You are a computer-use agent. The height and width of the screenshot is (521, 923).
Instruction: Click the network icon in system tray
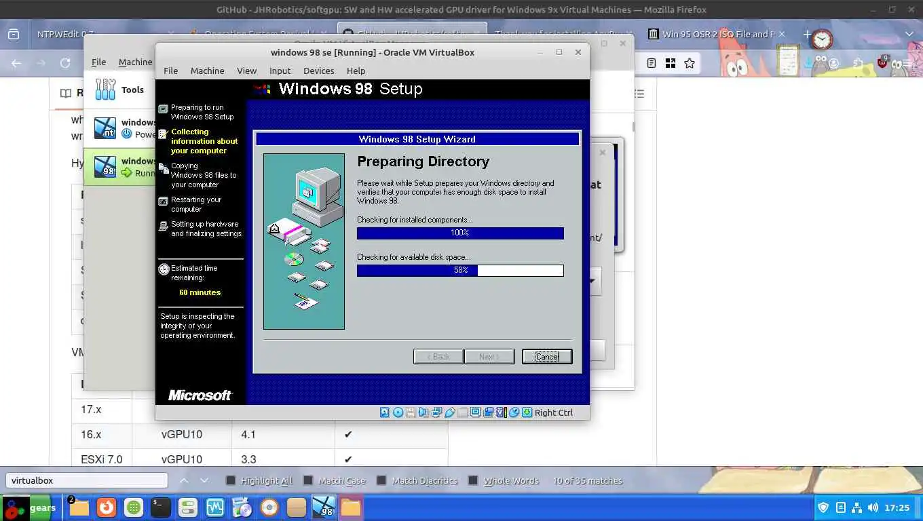856,507
